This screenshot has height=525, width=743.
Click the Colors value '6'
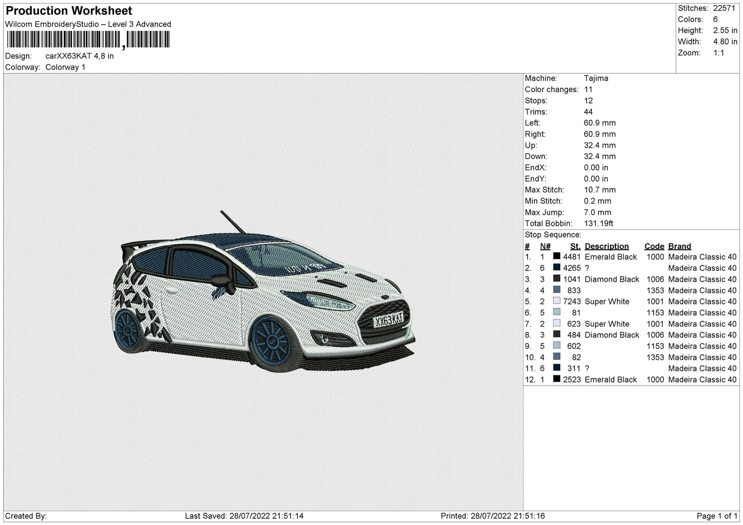tap(715, 20)
